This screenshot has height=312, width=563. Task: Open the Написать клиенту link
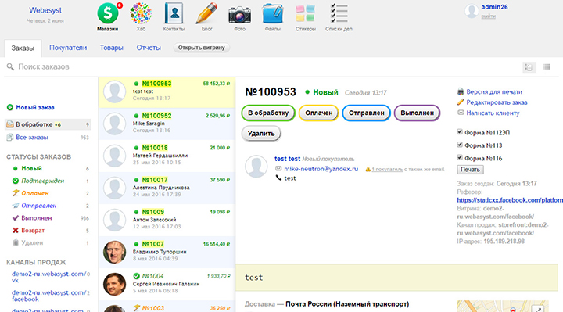tap(493, 113)
